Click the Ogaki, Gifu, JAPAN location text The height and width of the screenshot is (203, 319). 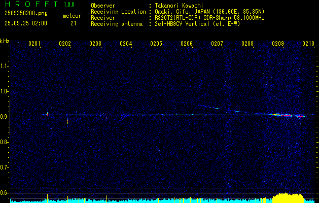(x=209, y=12)
